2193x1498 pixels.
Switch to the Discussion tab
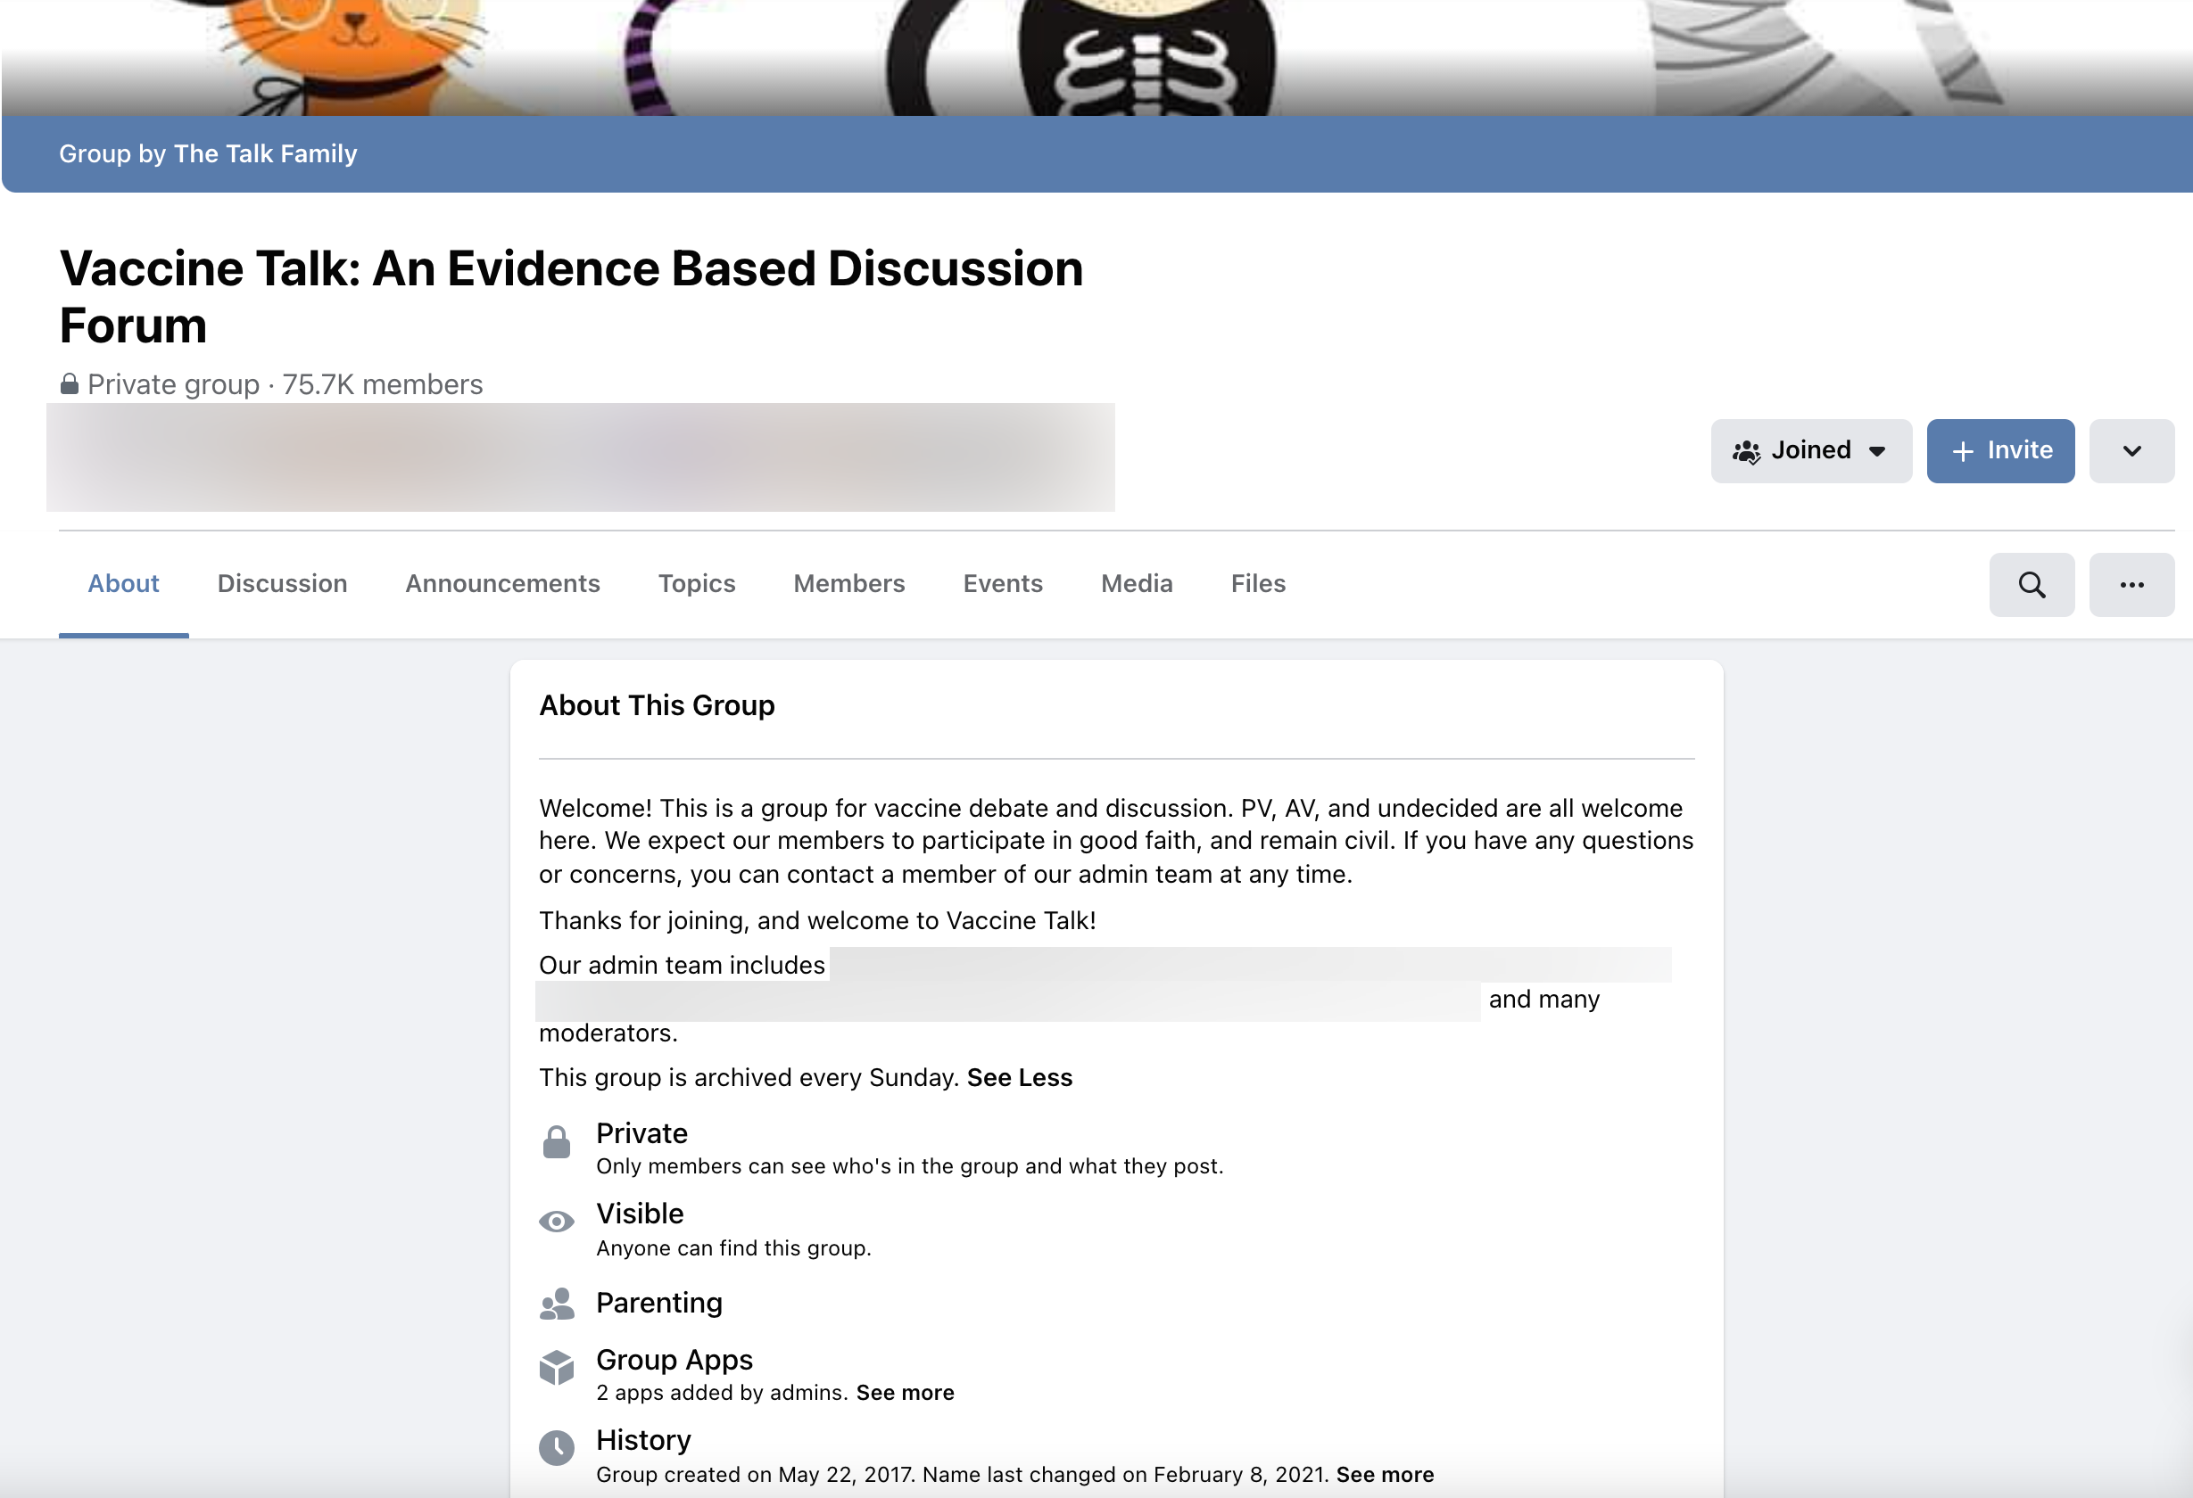281,583
